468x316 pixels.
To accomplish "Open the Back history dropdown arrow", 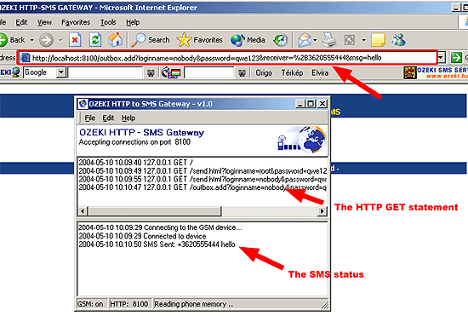I will pos(32,40).
